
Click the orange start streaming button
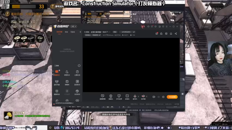click(172, 97)
